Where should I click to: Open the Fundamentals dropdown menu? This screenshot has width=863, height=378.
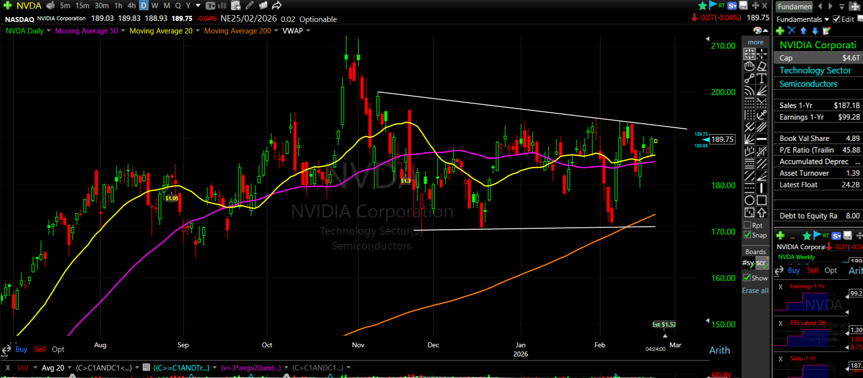click(826, 20)
